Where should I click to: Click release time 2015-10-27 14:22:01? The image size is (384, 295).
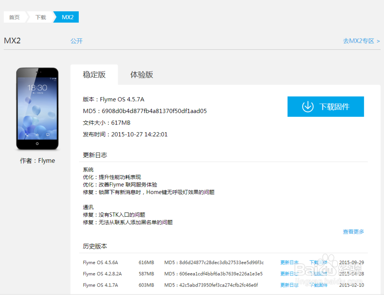click(x=139, y=134)
